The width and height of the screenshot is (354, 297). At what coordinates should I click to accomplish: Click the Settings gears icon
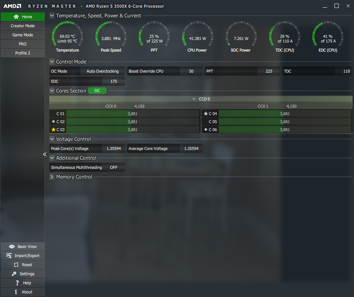tap(14, 274)
